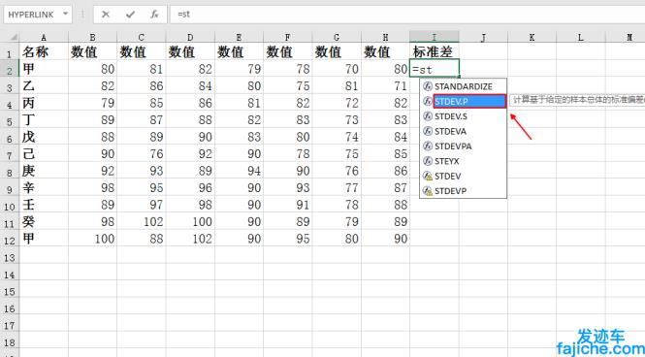Select column I header
The width and height of the screenshot is (645, 357).
tap(435, 38)
